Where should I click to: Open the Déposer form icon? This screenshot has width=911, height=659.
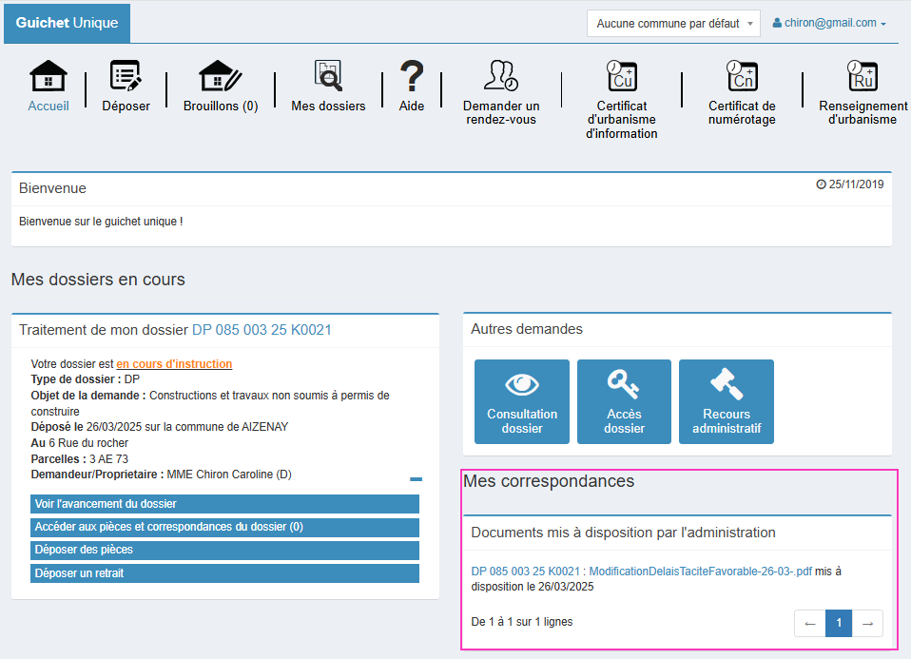126,76
